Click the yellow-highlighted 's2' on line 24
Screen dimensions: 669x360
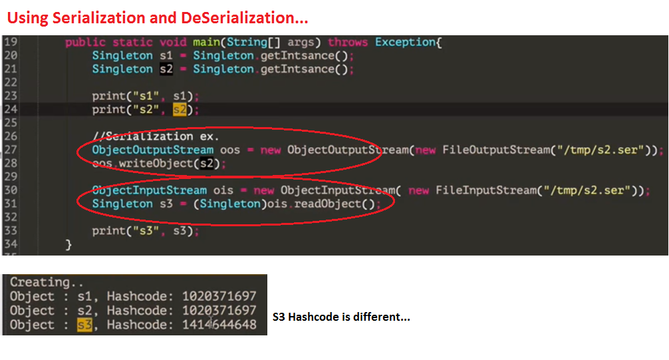(x=180, y=110)
